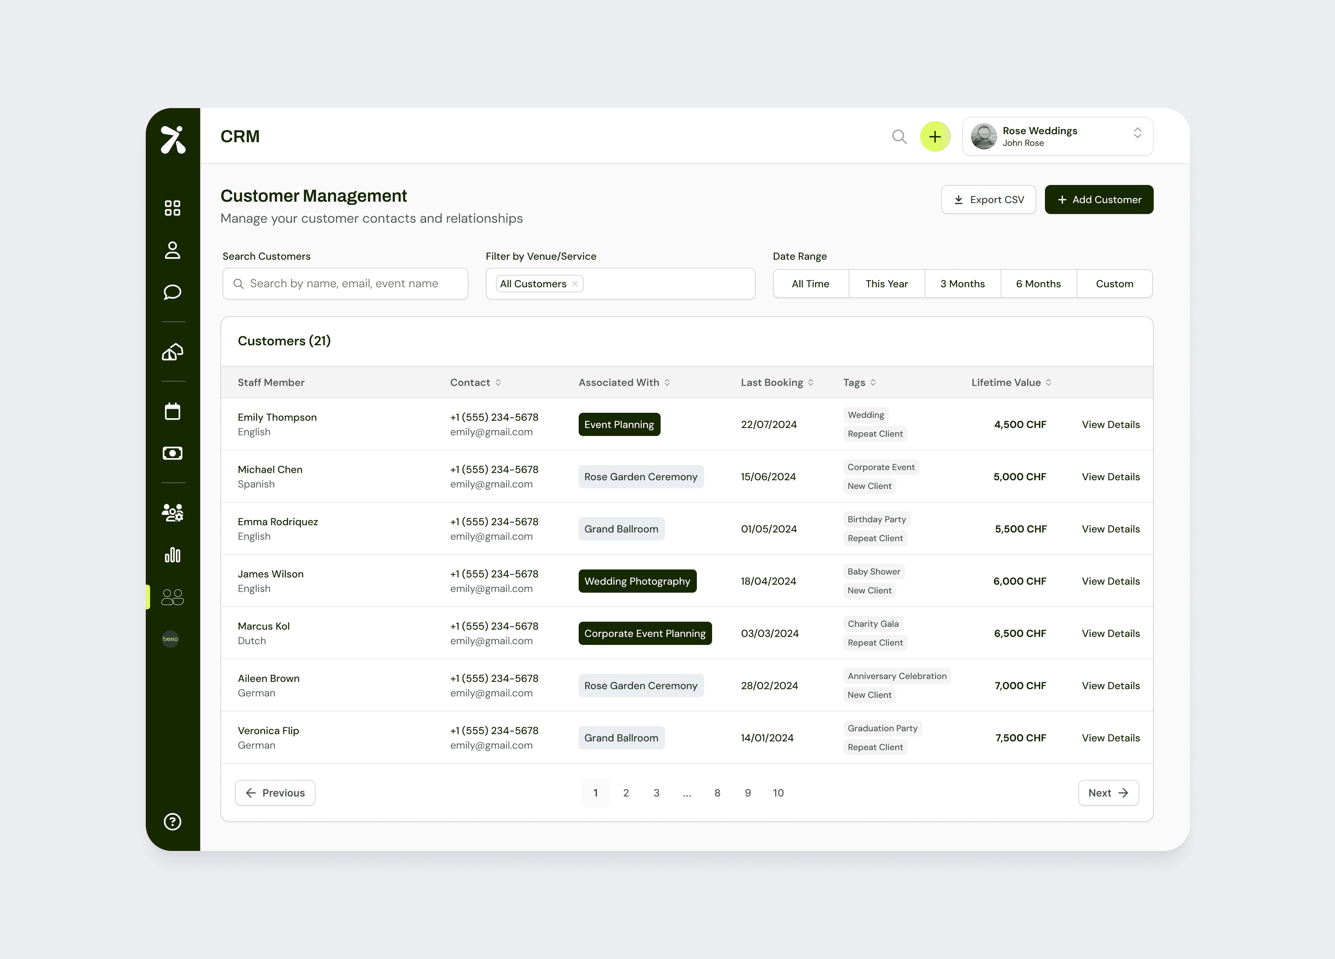Click the Add Customer button

pos(1098,199)
